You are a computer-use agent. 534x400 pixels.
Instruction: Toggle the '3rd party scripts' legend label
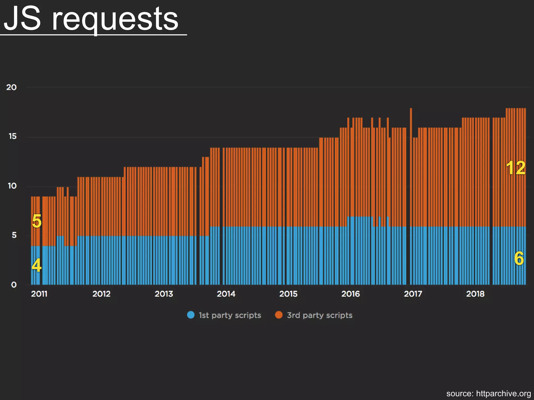point(319,315)
